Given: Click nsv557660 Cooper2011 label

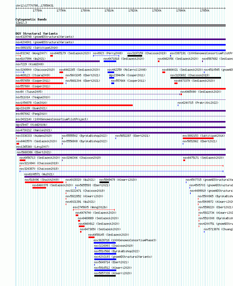Looking at the screenshot, I should [x=33, y=86].
